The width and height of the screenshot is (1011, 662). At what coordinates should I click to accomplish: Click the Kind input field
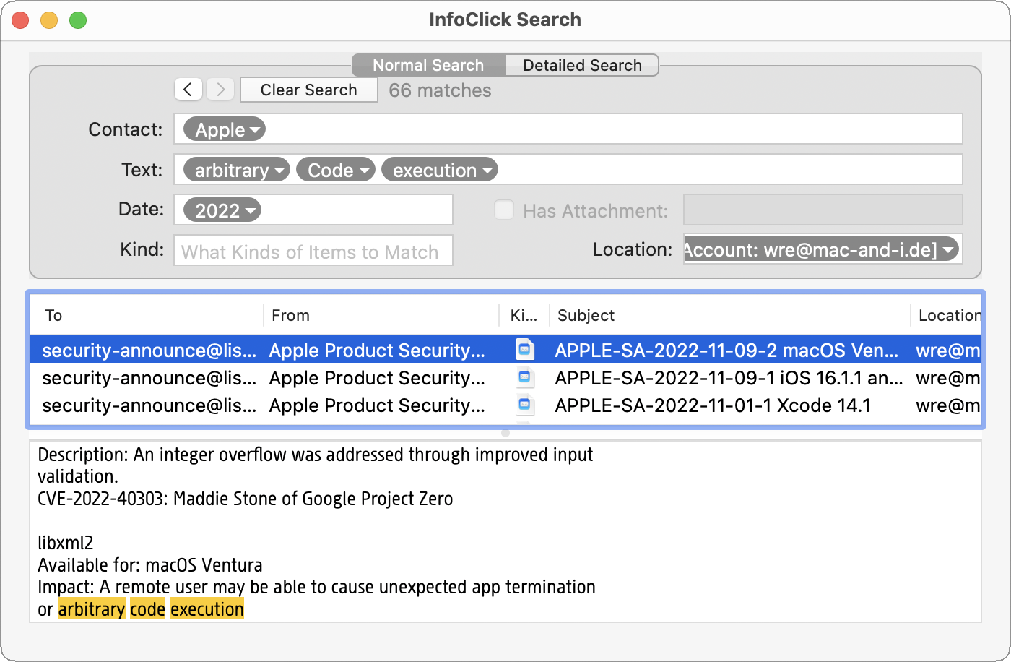(x=313, y=251)
